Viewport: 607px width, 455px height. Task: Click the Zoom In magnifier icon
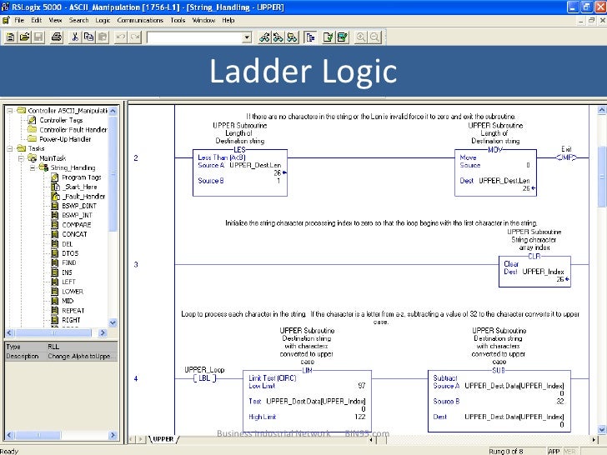(x=361, y=37)
